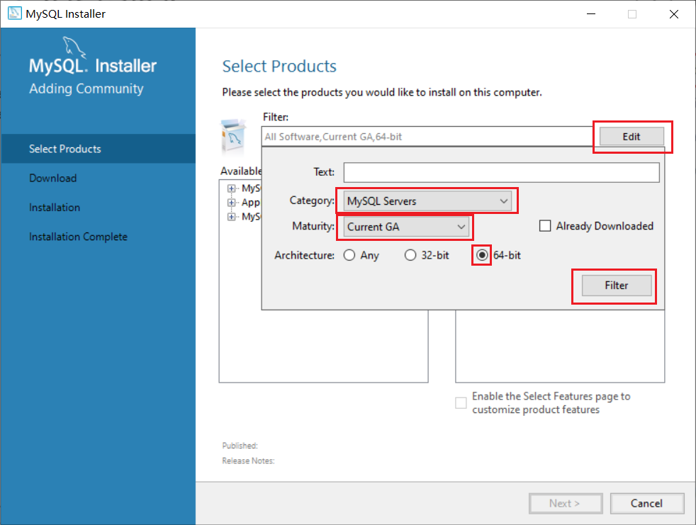
Task: Minimize the MySQL Installer window
Action: [591, 13]
